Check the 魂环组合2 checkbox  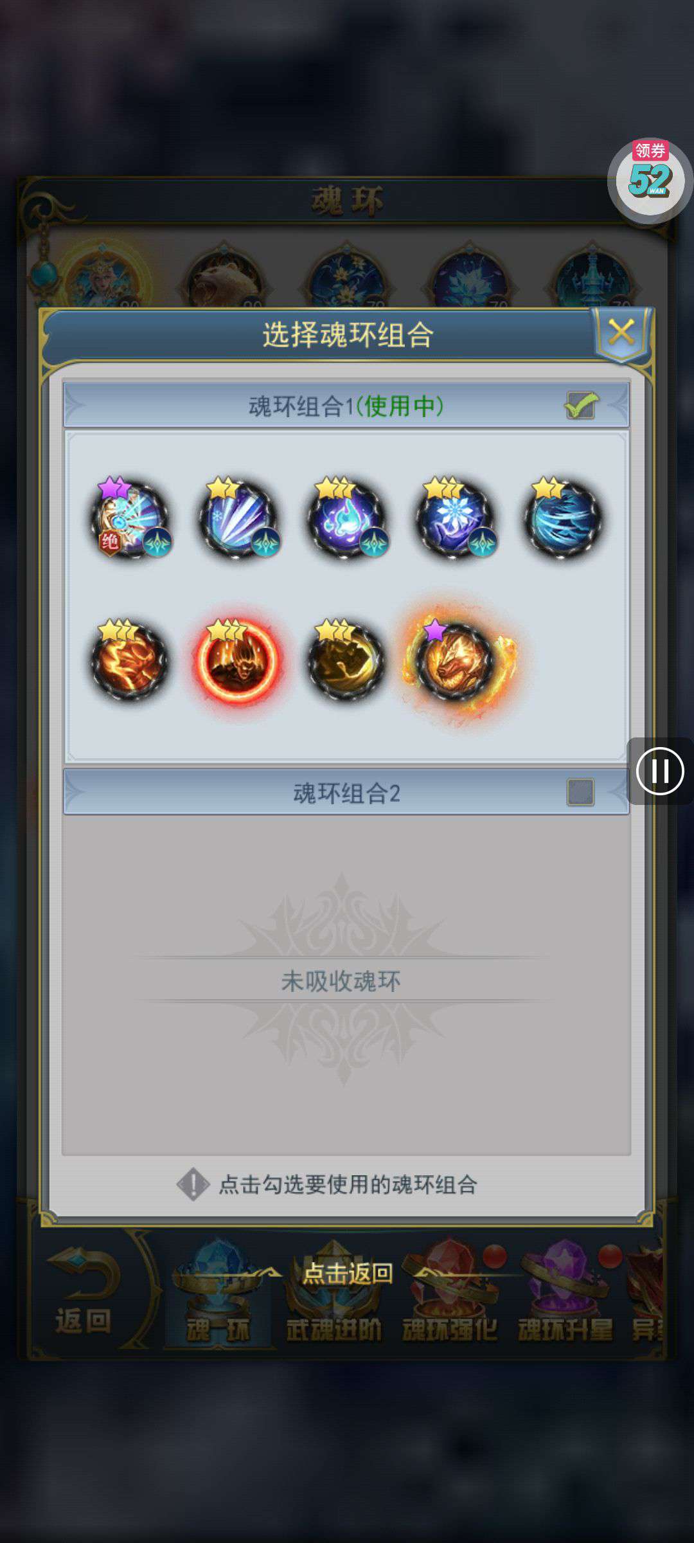pos(580,792)
